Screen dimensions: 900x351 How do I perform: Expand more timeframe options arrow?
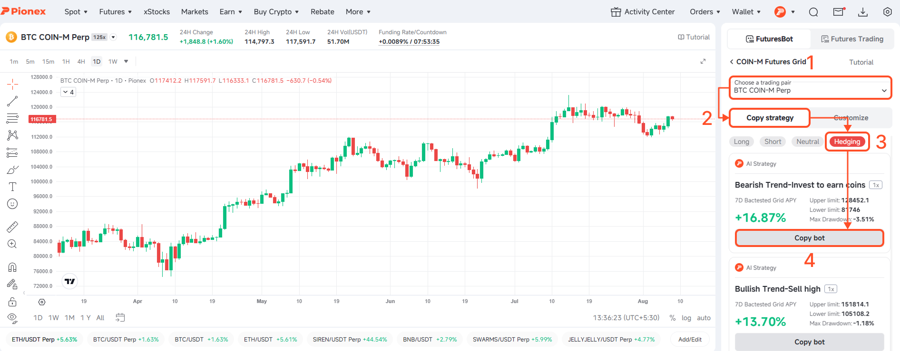coord(126,61)
